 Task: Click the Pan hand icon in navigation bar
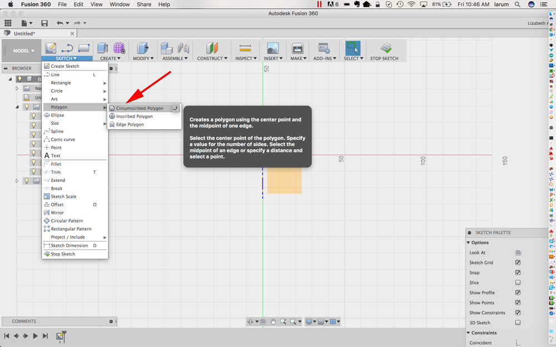tap(272, 321)
